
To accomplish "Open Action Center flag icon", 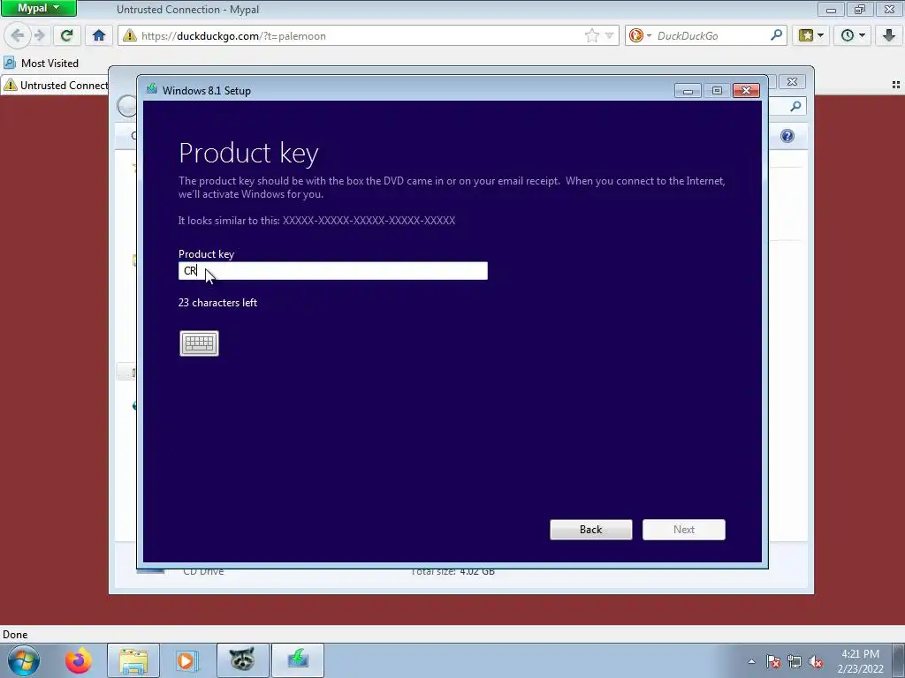I will pyautogui.click(x=773, y=661).
